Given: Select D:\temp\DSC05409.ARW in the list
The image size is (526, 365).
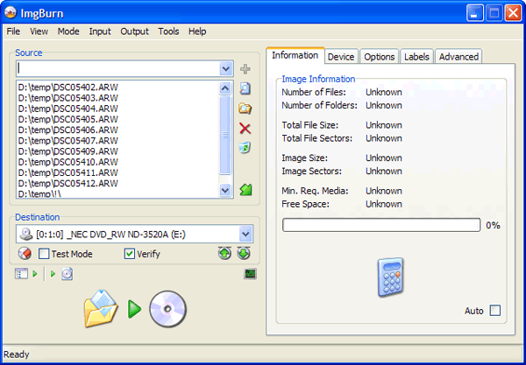Looking at the screenshot, I should [68, 151].
